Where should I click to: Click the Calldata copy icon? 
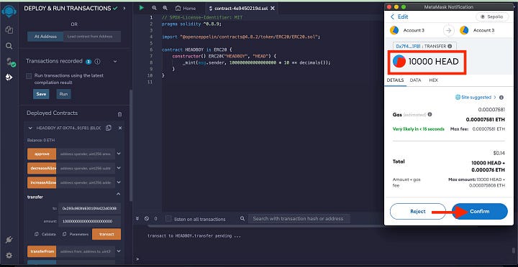click(x=37, y=234)
